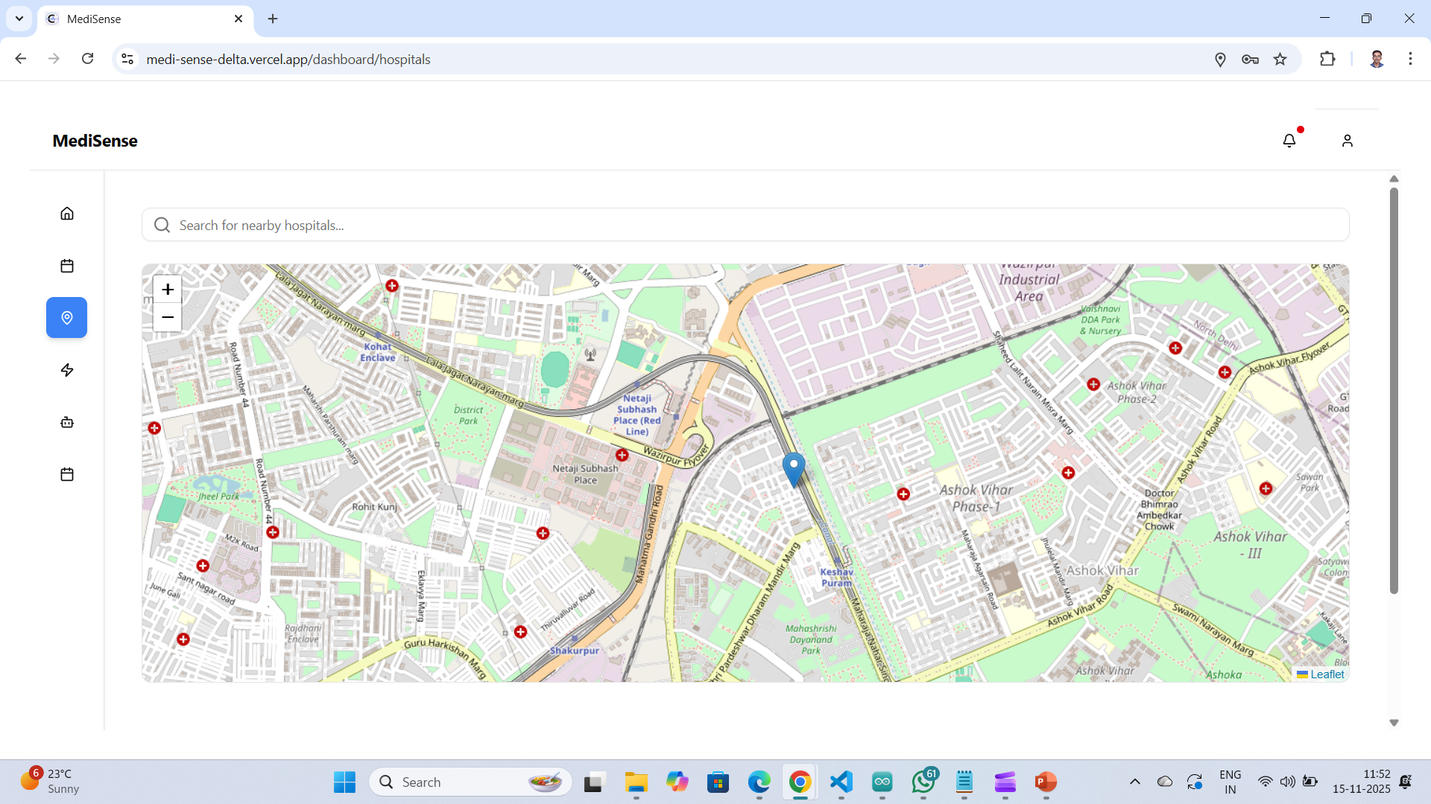Open the user profile icon

click(1348, 140)
